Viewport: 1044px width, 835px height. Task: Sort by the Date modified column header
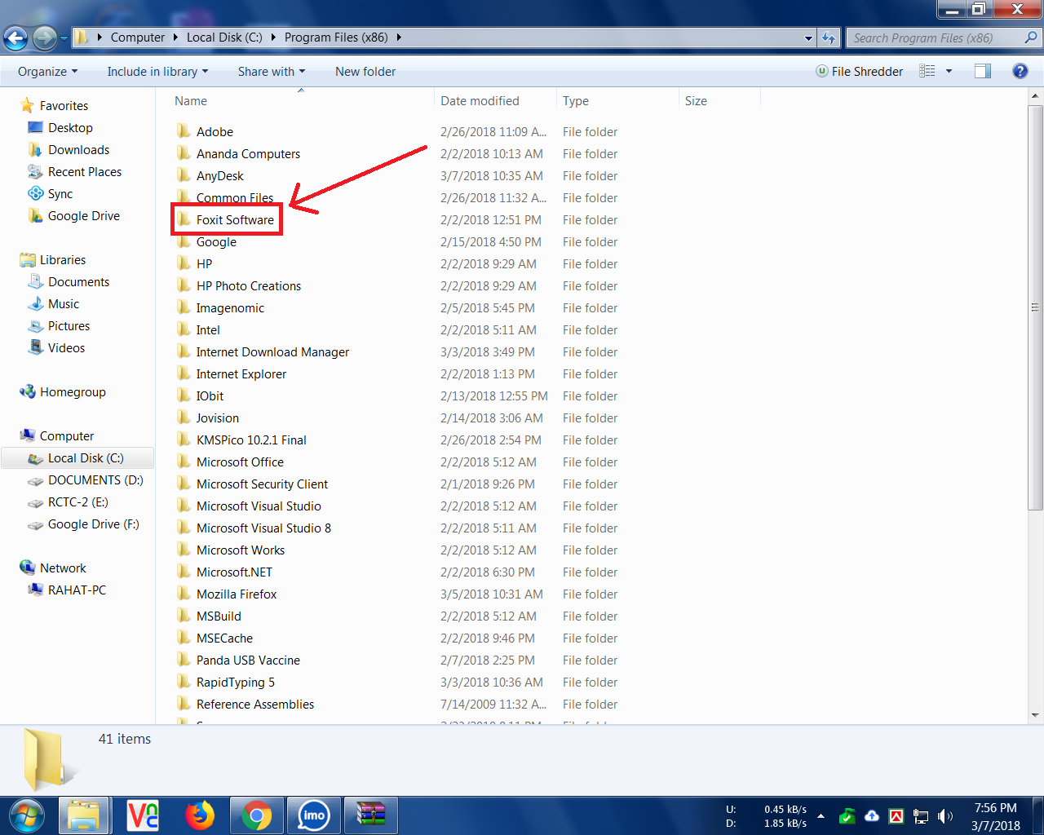pyautogui.click(x=480, y=101)
